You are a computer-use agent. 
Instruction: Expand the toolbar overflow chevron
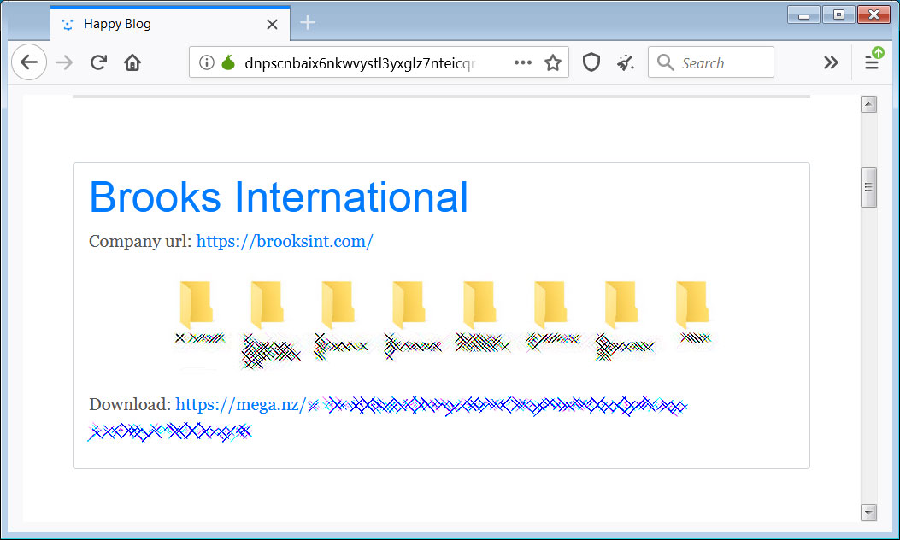831,62
